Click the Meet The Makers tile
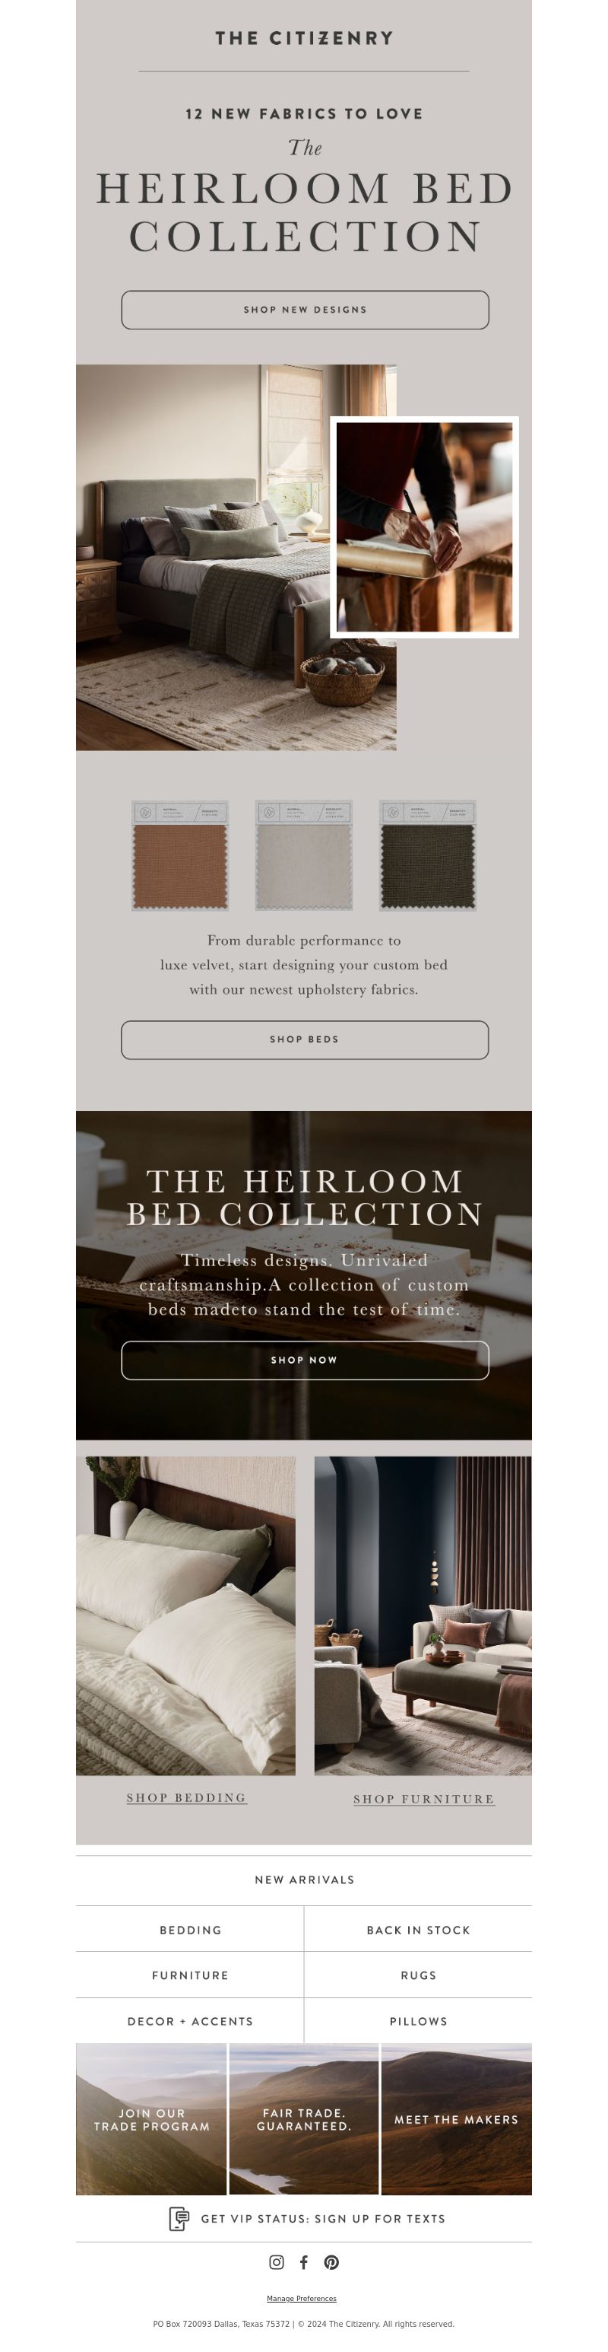Image resolution: width=608 pixels, height=2352 pixels. coord(457,2119)
